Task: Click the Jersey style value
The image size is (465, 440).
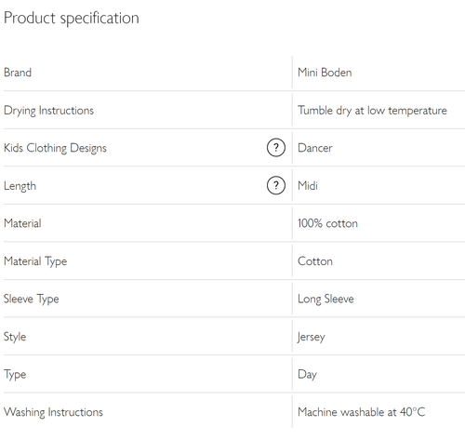Action: [312, 337]
